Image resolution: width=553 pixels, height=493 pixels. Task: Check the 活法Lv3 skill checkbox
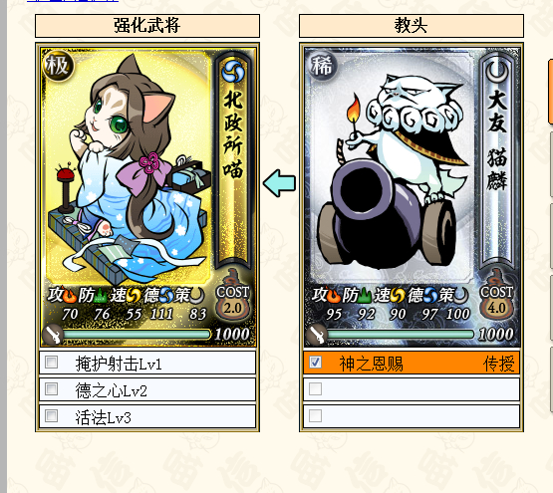click(x=51, y=415)
